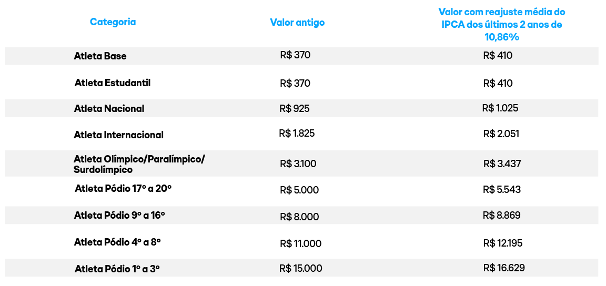
Task: Select the Atleta Nacional row label
Action: pyautogui.click(x=109, y=109)
